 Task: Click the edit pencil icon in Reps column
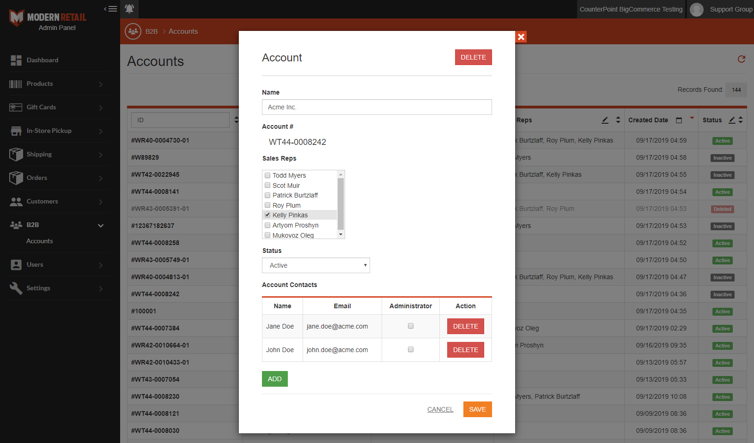tap(605, 120)
